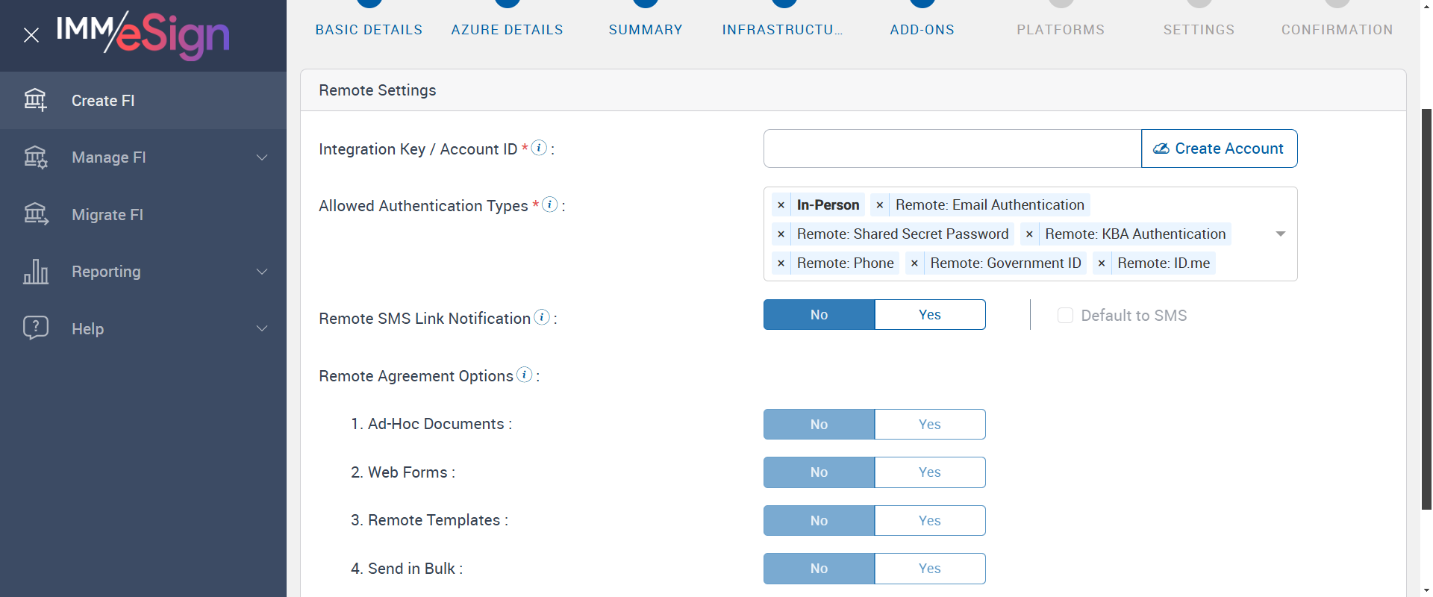Click the Create FI bank icon
This screenshot has height=597, width=1433.
click(x=35, y=100)
